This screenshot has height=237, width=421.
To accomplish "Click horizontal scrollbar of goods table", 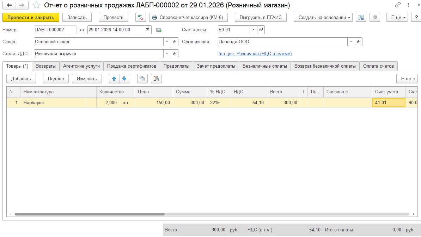I will pos(90,214).
